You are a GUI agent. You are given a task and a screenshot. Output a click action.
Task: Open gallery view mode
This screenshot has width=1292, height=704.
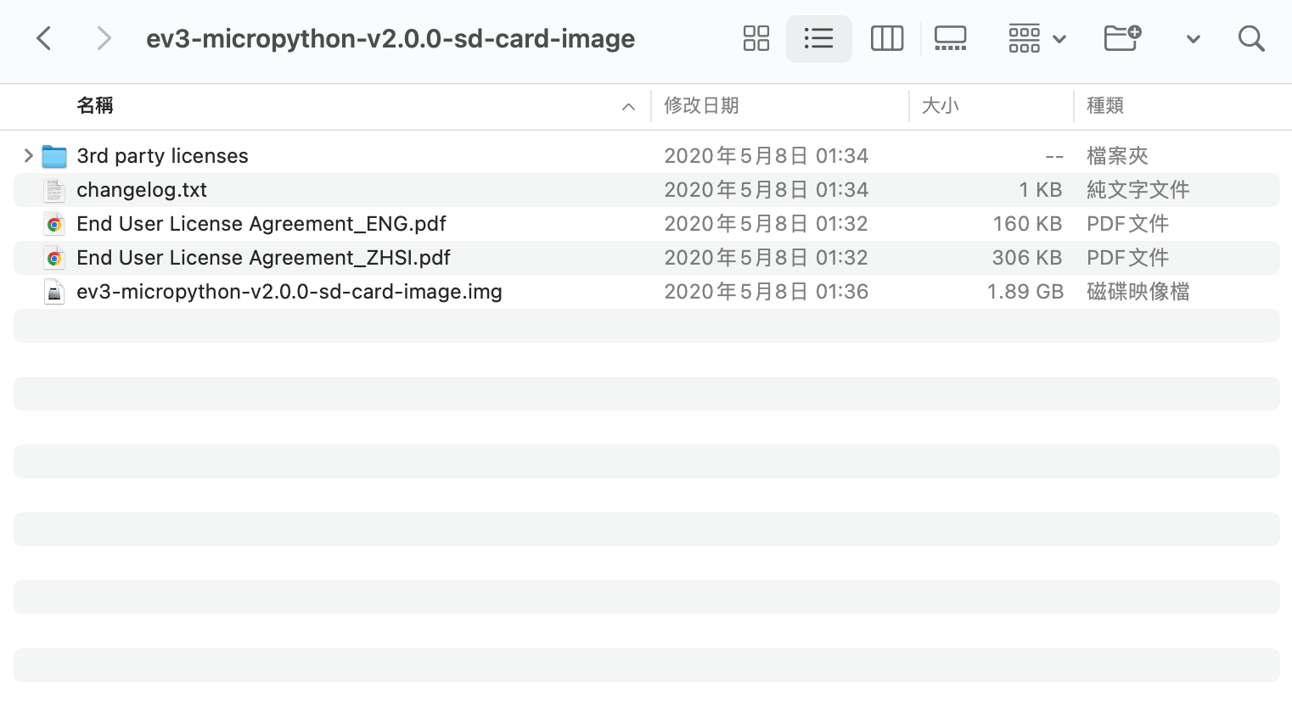[x=950, y=38]
